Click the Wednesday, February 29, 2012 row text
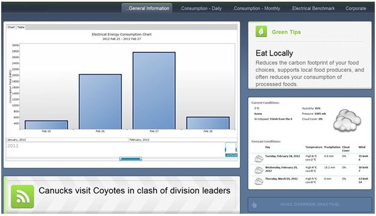 coord(281,169)
